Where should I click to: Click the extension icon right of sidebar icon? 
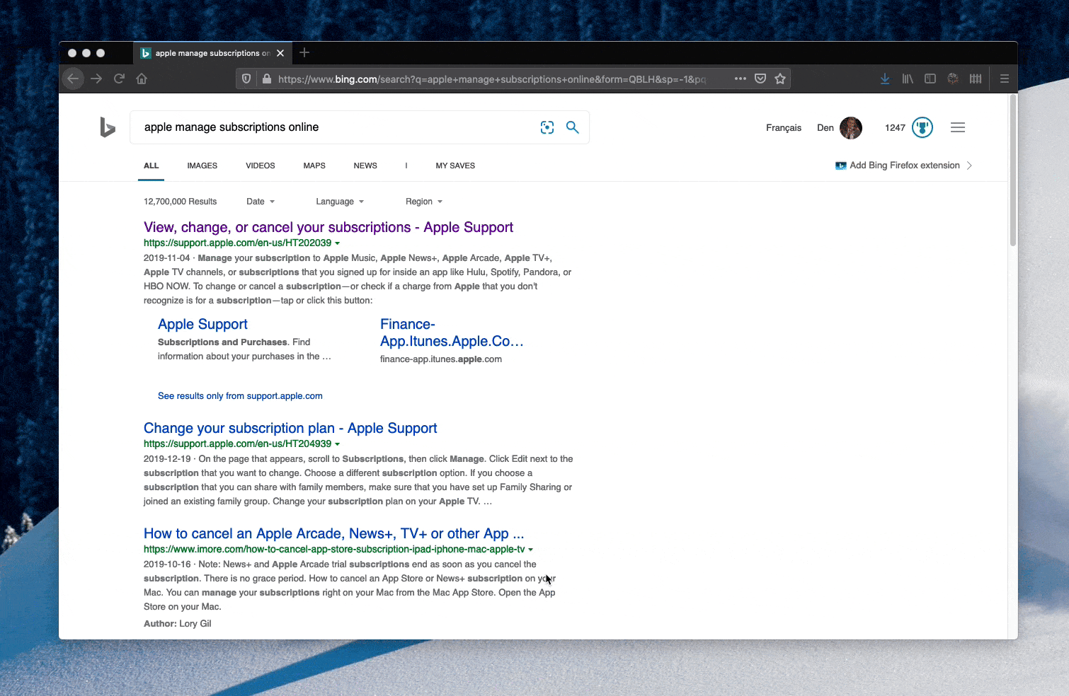953,79
